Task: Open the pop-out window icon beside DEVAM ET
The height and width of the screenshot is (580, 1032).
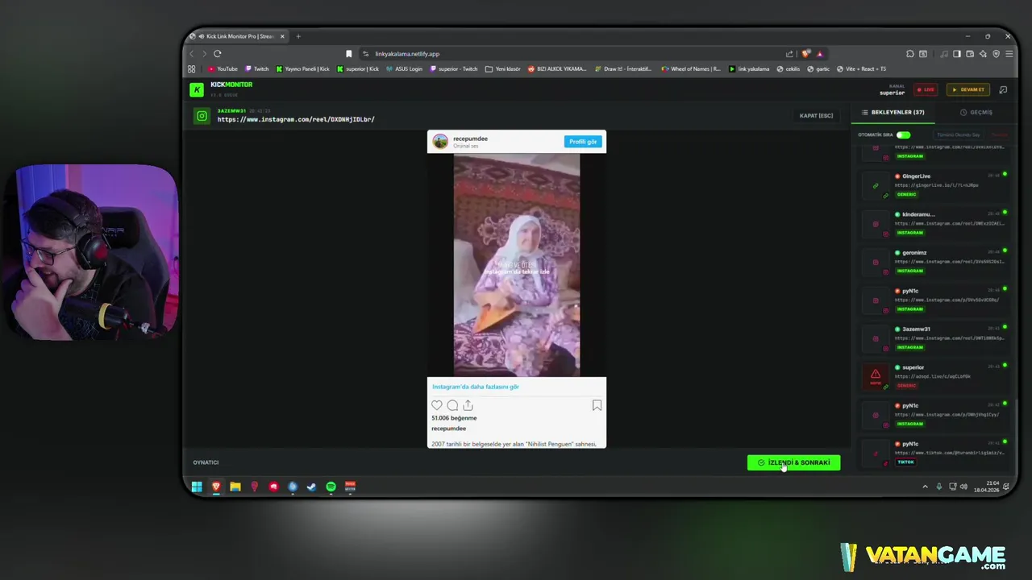Action: (1003, 89)
